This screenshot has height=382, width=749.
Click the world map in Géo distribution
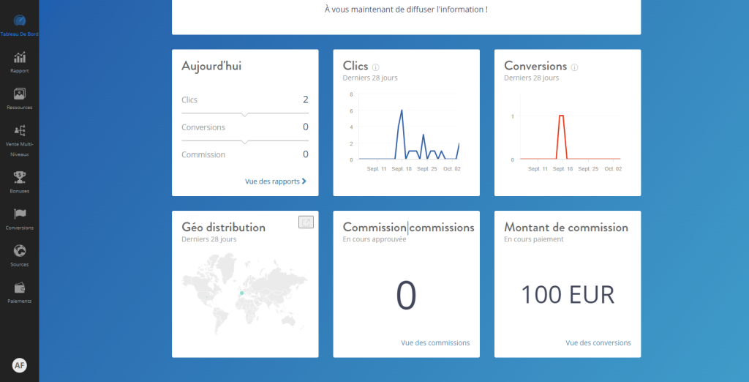(244, 293)
